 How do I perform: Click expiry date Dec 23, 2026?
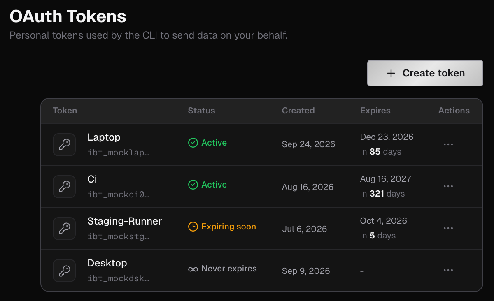click(x=387, y=137)
